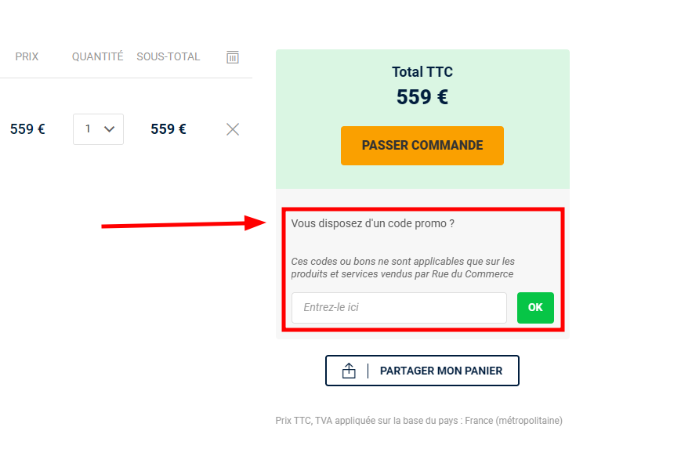Click the PRIX column header
Viewport: 681px width, 456px height.
point(27,56)
